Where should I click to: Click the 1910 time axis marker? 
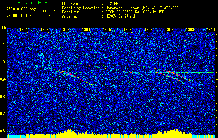coord(211,30)
